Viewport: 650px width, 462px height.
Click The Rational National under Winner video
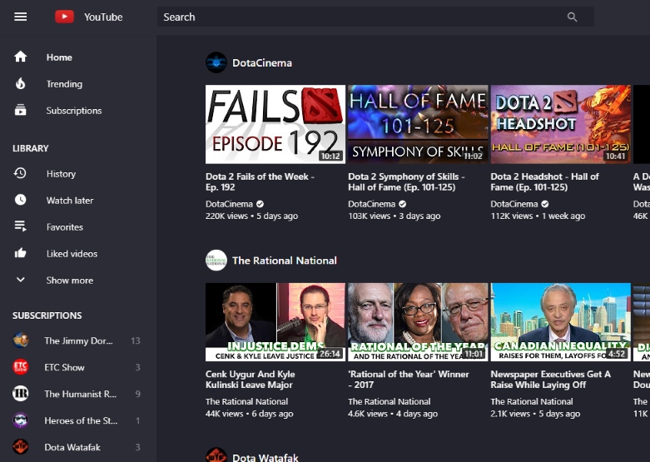pyautogui.click(x=390, y=401)
